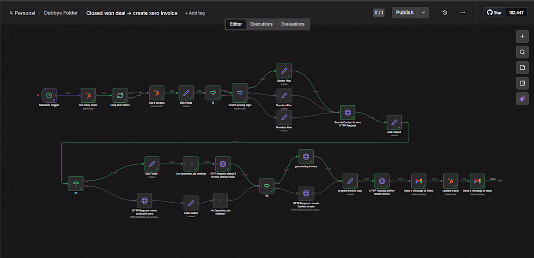Screen dimensions: 534x258
Task: Open Send a message to team Gmail node
Action: [x=478, y=181]
